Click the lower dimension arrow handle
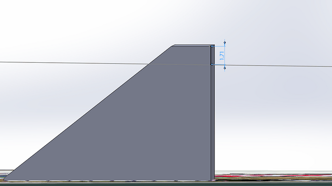 click(x=225, y=68)
